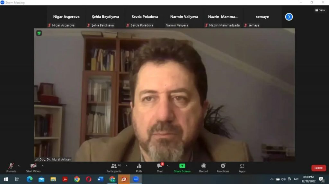Viewport: 329px width, 184px height.
Task: Open Microsoft Edge from taskbar
Action: tap(30, 179)
